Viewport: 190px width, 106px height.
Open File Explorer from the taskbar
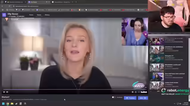tap(12, 104)
